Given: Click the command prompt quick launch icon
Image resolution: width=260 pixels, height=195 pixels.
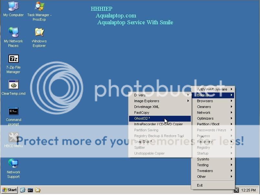Looking at the screenshot, I should tap(30, 190).
